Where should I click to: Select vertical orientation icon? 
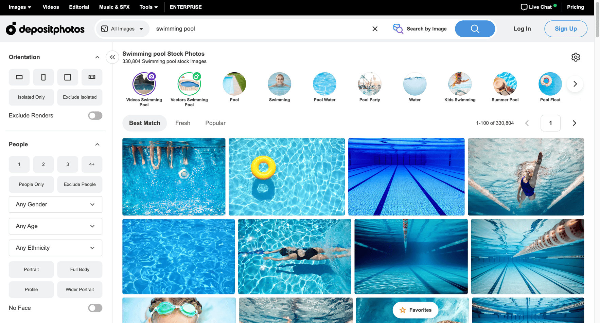43,77
